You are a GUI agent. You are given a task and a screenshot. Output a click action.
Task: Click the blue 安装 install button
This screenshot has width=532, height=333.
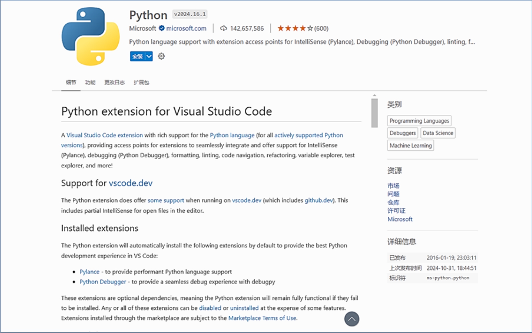point(137,57)
